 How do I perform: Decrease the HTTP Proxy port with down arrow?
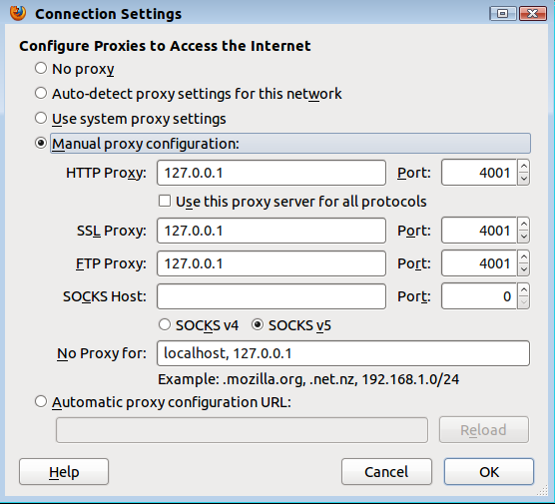coord(524,179)
